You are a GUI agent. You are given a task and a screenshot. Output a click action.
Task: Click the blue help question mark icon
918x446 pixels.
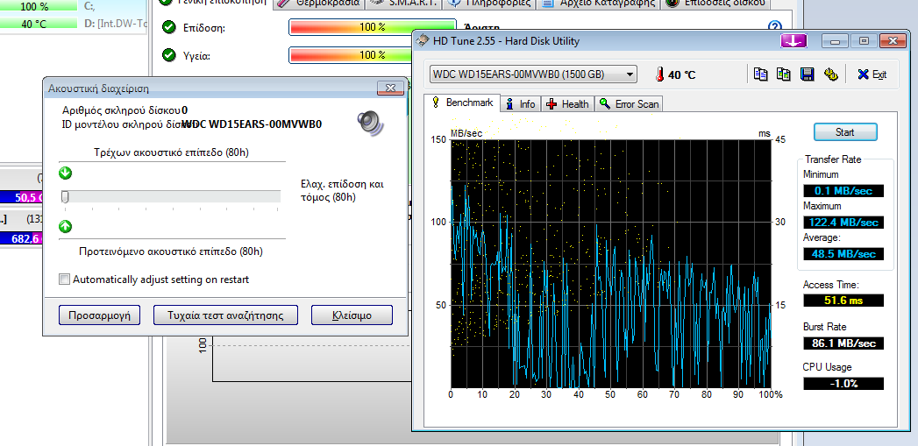click(774, 26)
